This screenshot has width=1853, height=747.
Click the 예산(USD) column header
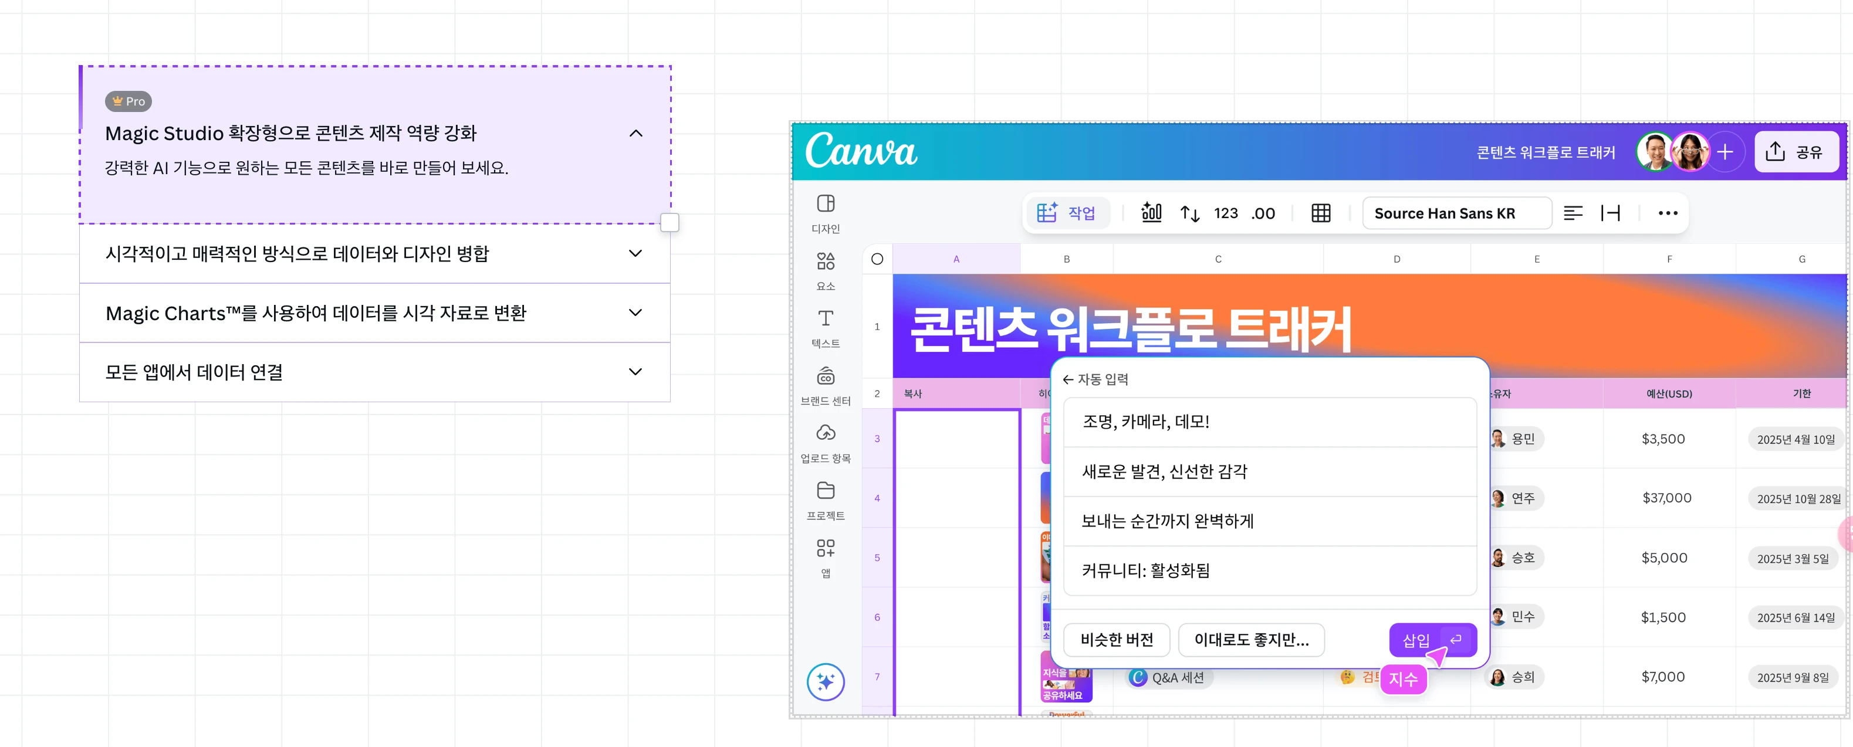pyautogui.click(x=1669, y=394)
